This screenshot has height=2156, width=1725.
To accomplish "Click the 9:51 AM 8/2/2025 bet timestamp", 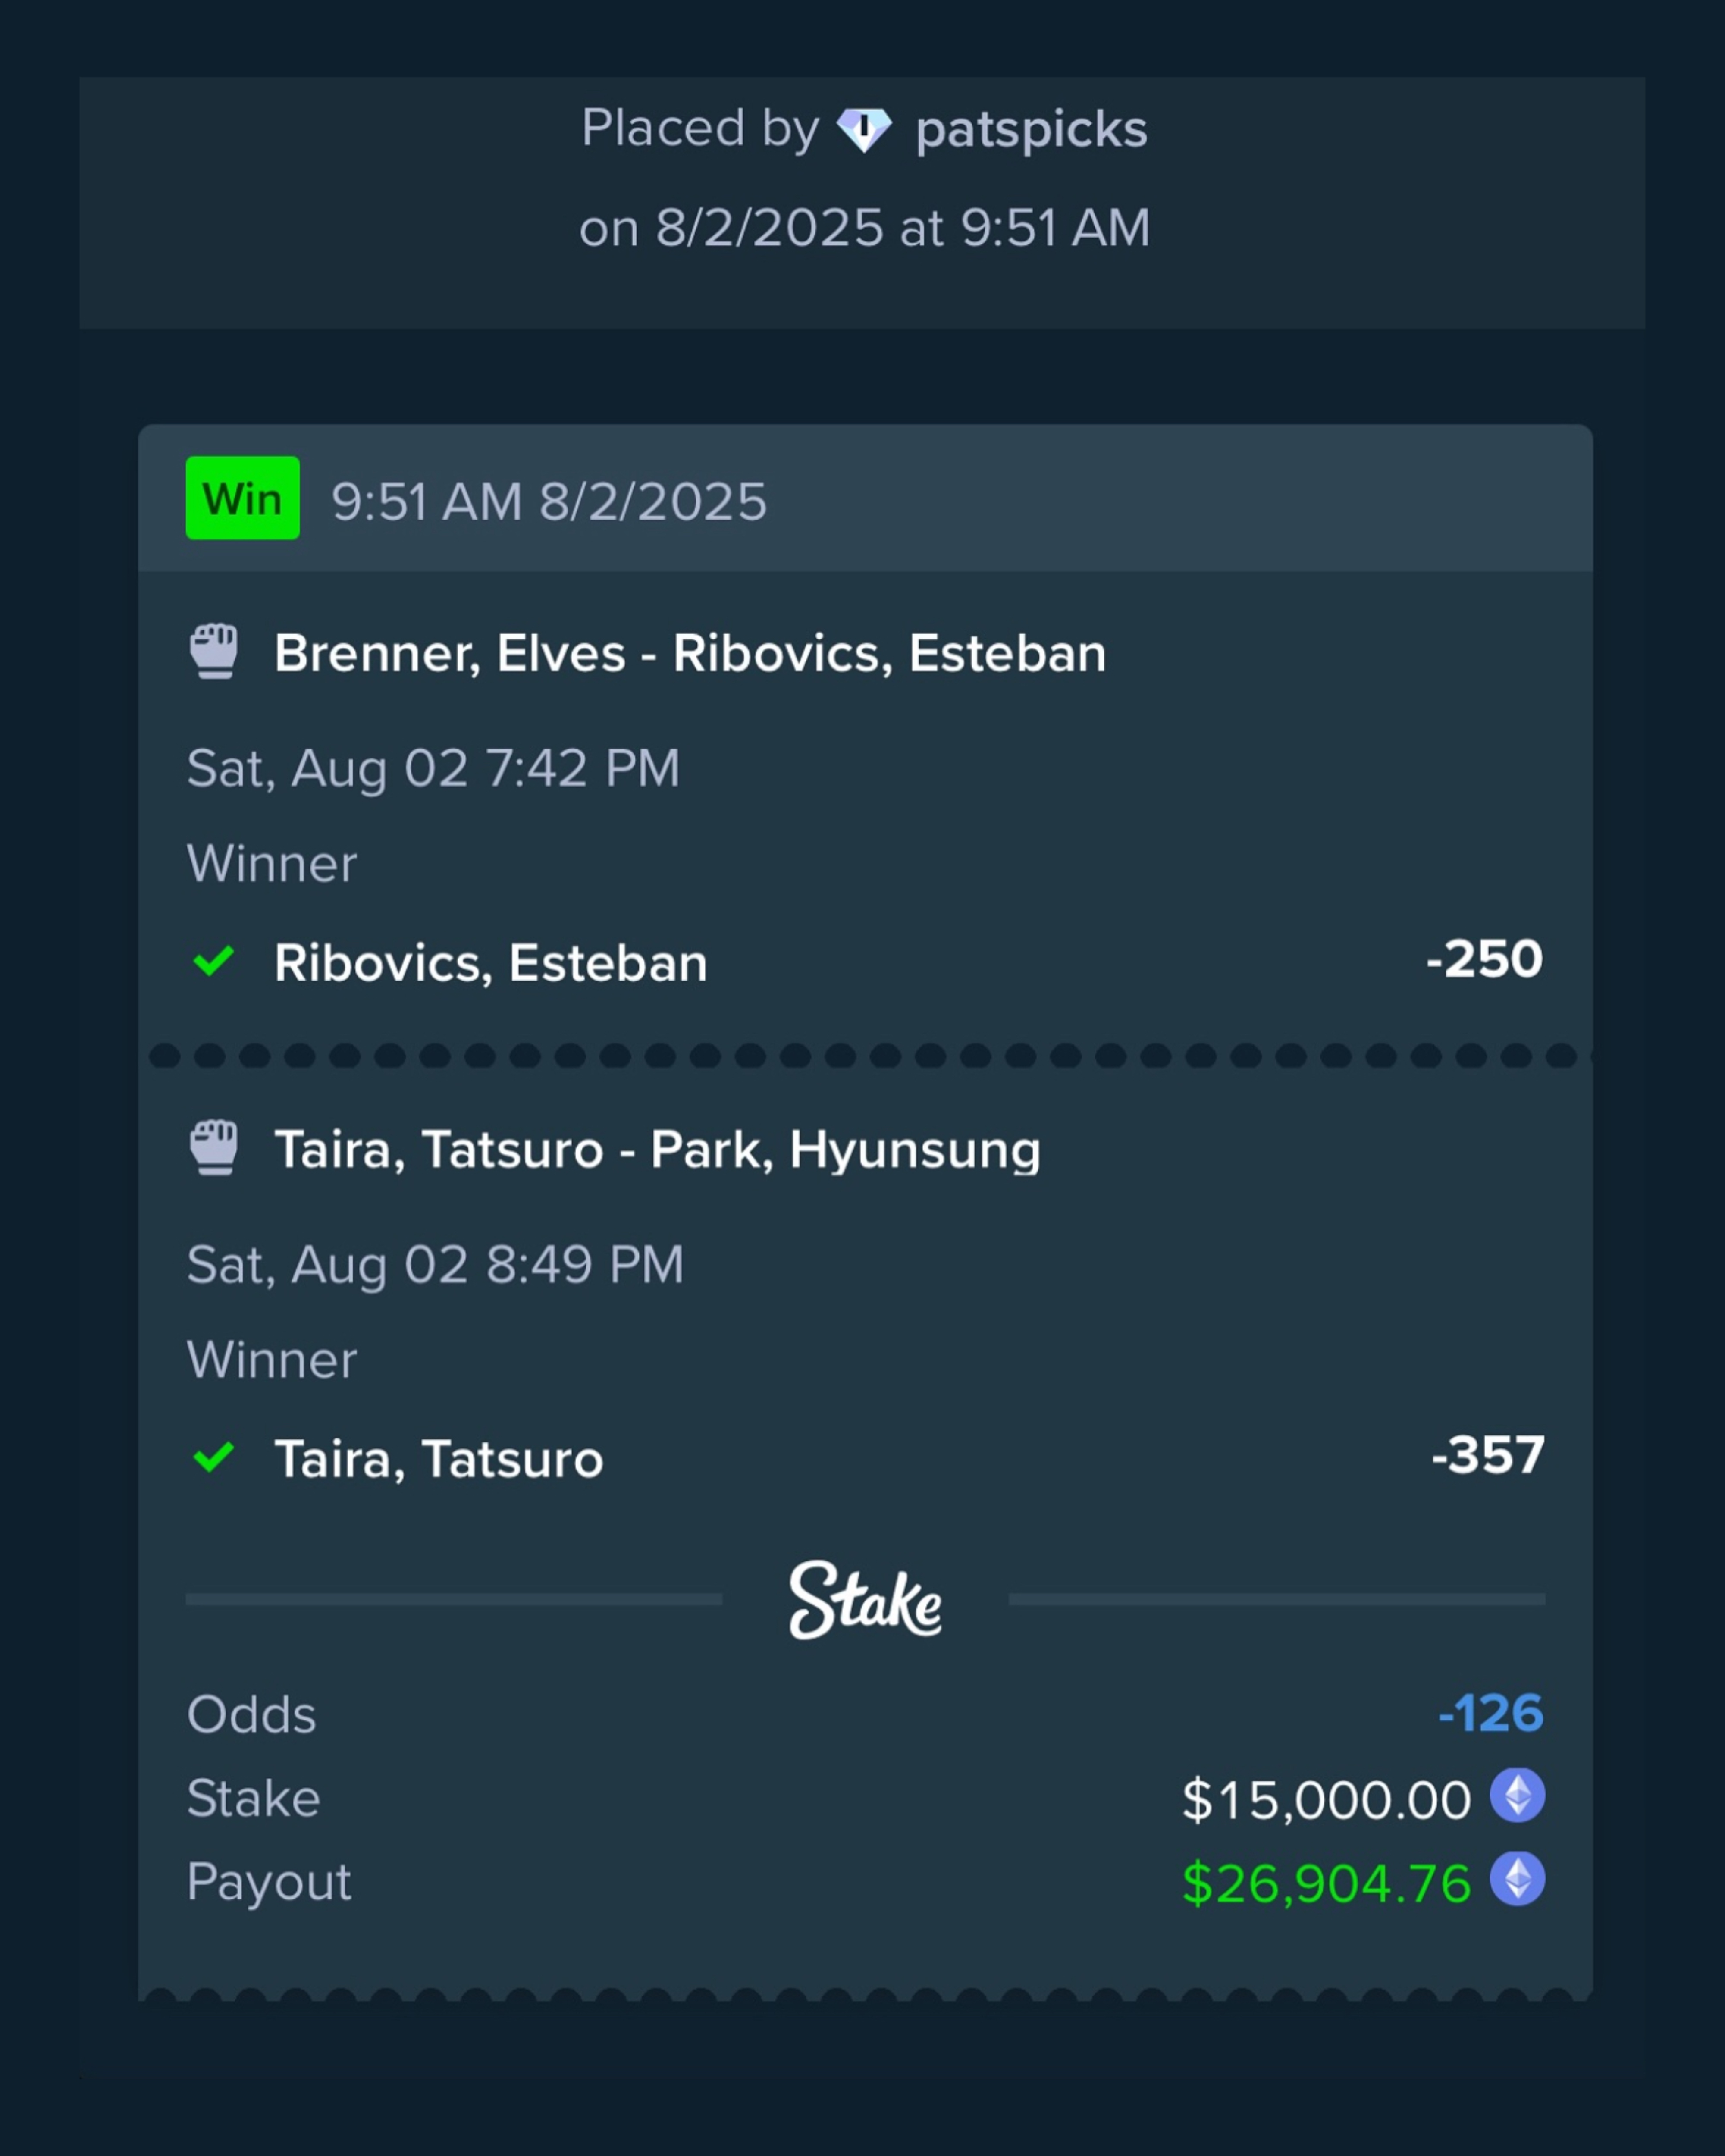I will (549, 501).
